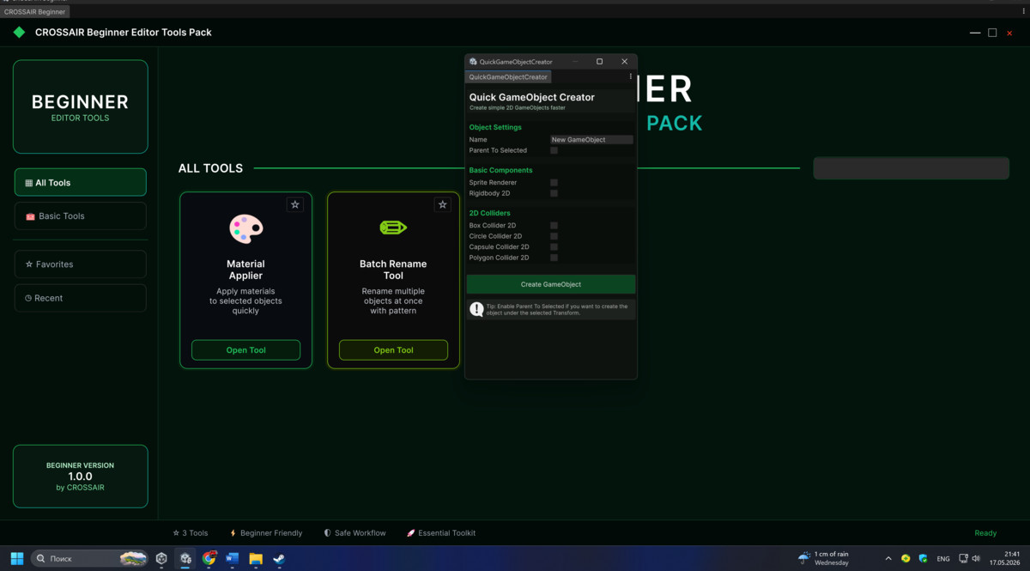
Task: Open File Explorer from the taskbar
Action: click(256, 558)
